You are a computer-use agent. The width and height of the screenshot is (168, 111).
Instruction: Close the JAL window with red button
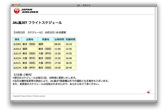point(13,5)
